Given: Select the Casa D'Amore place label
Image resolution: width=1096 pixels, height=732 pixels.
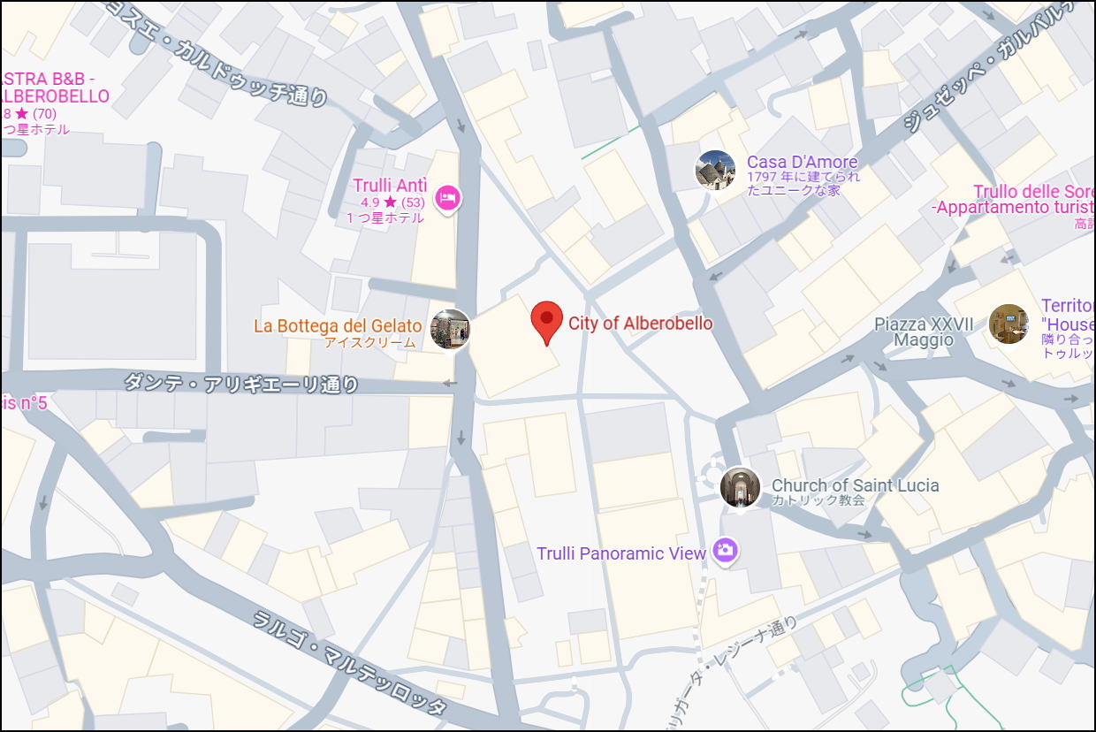Looking at the screenshot, I should (x=803, y=162).
